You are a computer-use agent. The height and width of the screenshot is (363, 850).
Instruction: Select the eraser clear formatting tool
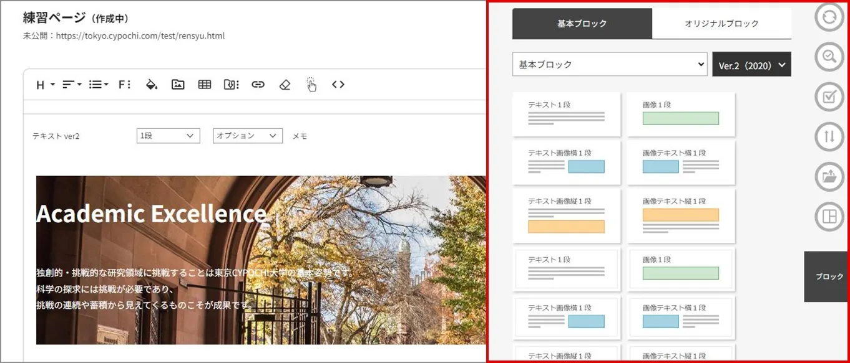tap(285, 85)
